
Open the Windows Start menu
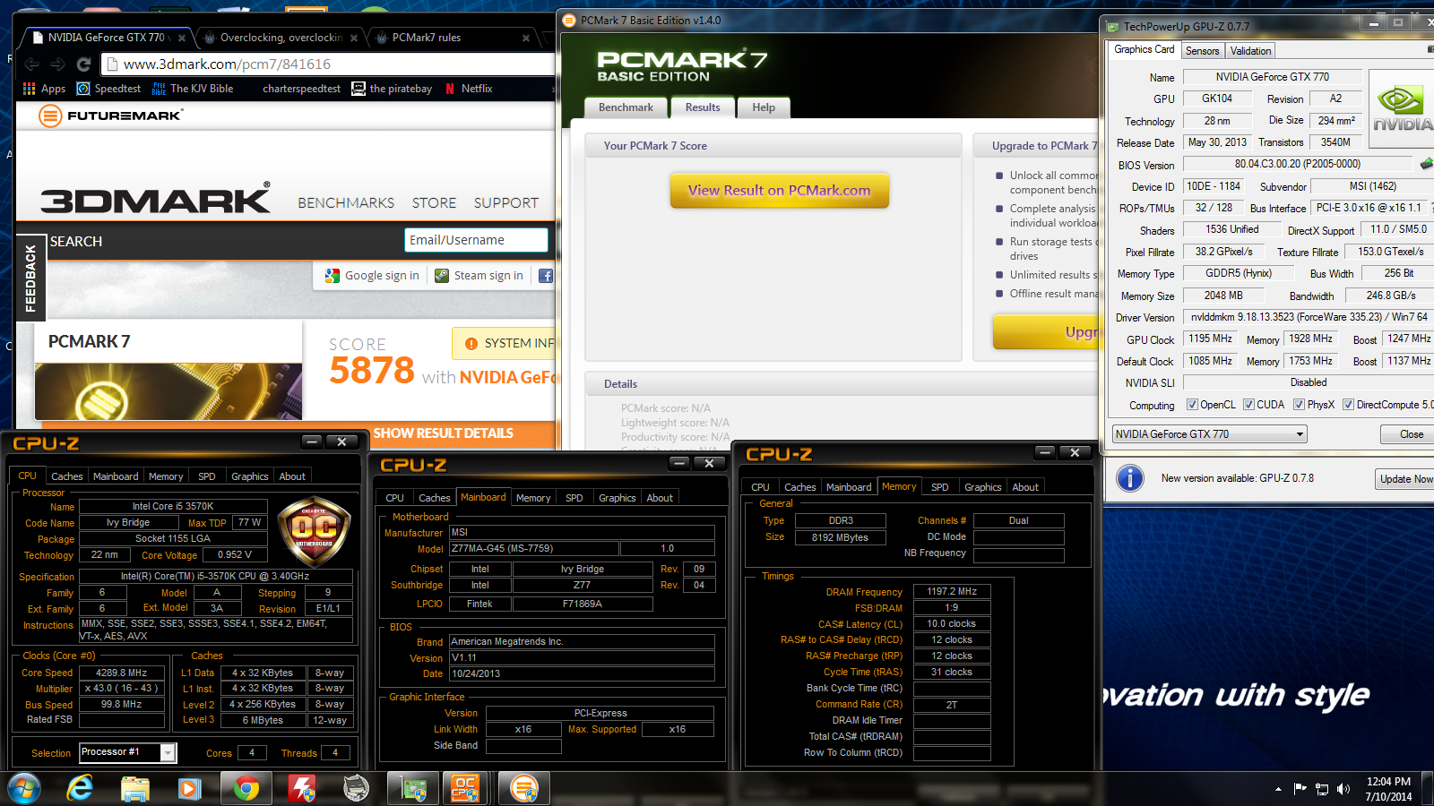pyautogui.click(x=24, y=789)
